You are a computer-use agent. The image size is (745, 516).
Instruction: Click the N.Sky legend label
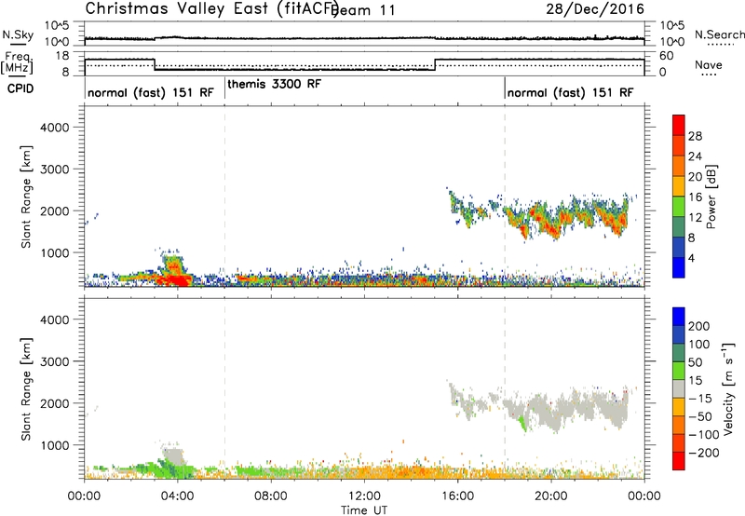(x=18, y=35)
